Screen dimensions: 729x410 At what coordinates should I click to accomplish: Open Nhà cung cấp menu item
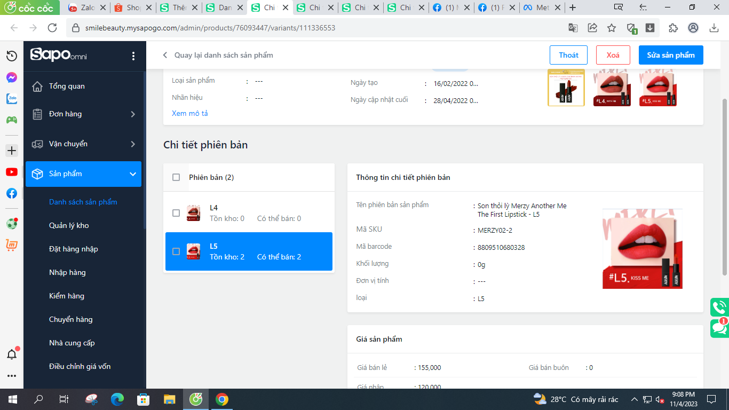[72, 343]
